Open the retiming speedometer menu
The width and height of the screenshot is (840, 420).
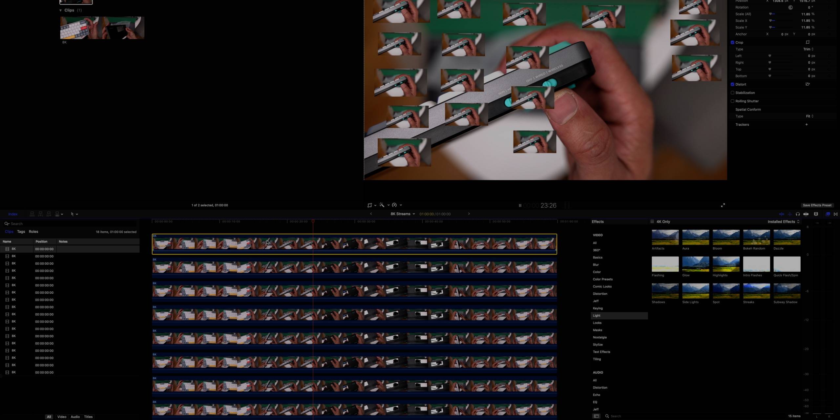pyautogui.click(x=395, y=205)
